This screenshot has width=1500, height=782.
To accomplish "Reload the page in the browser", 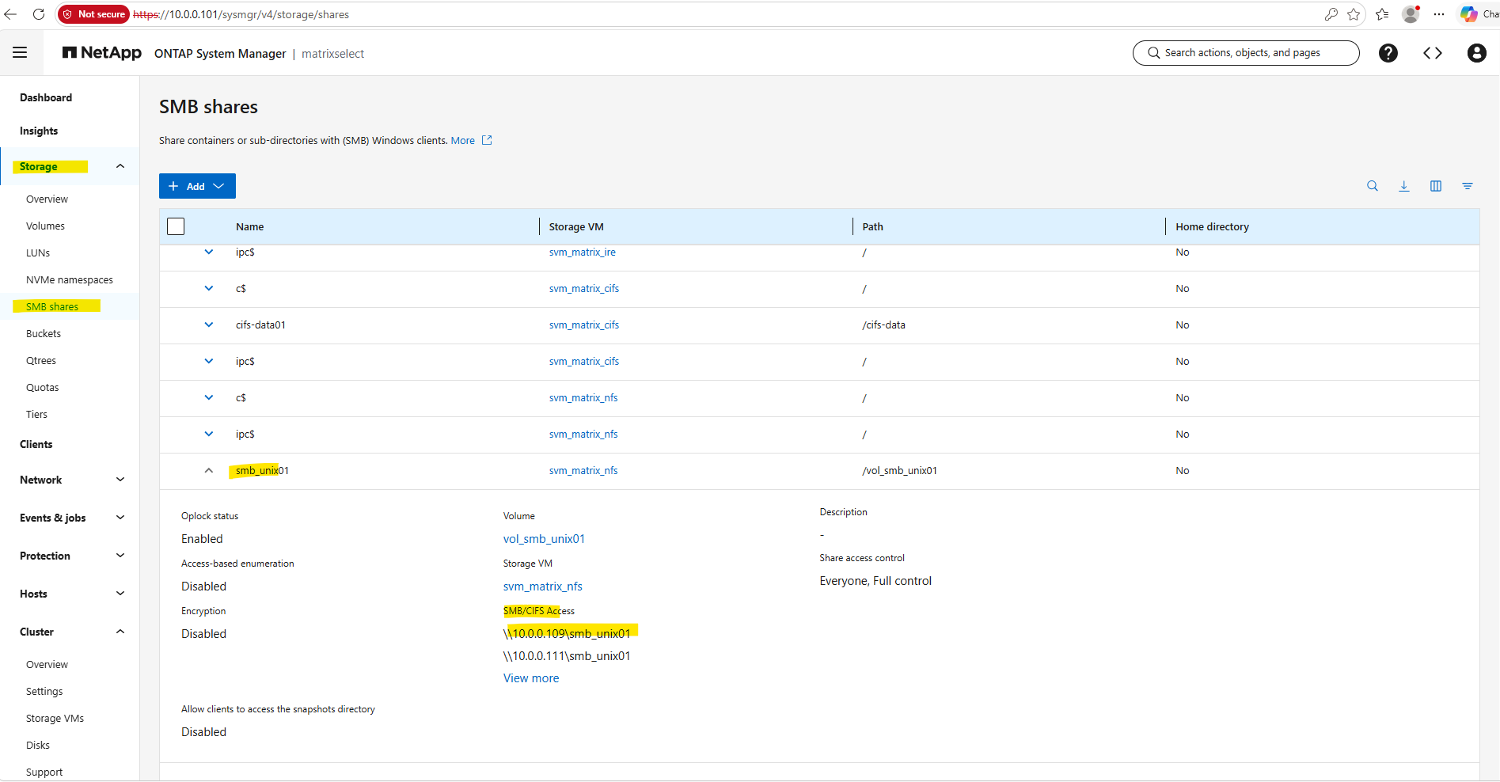I will (39, 14).
